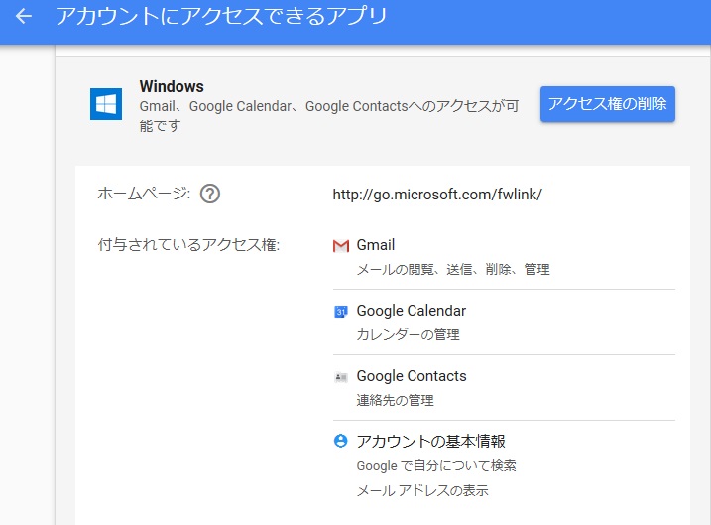Screen dimensions: 711x525
Task: Click the Windows logo app icon
Action: (106, 104)
